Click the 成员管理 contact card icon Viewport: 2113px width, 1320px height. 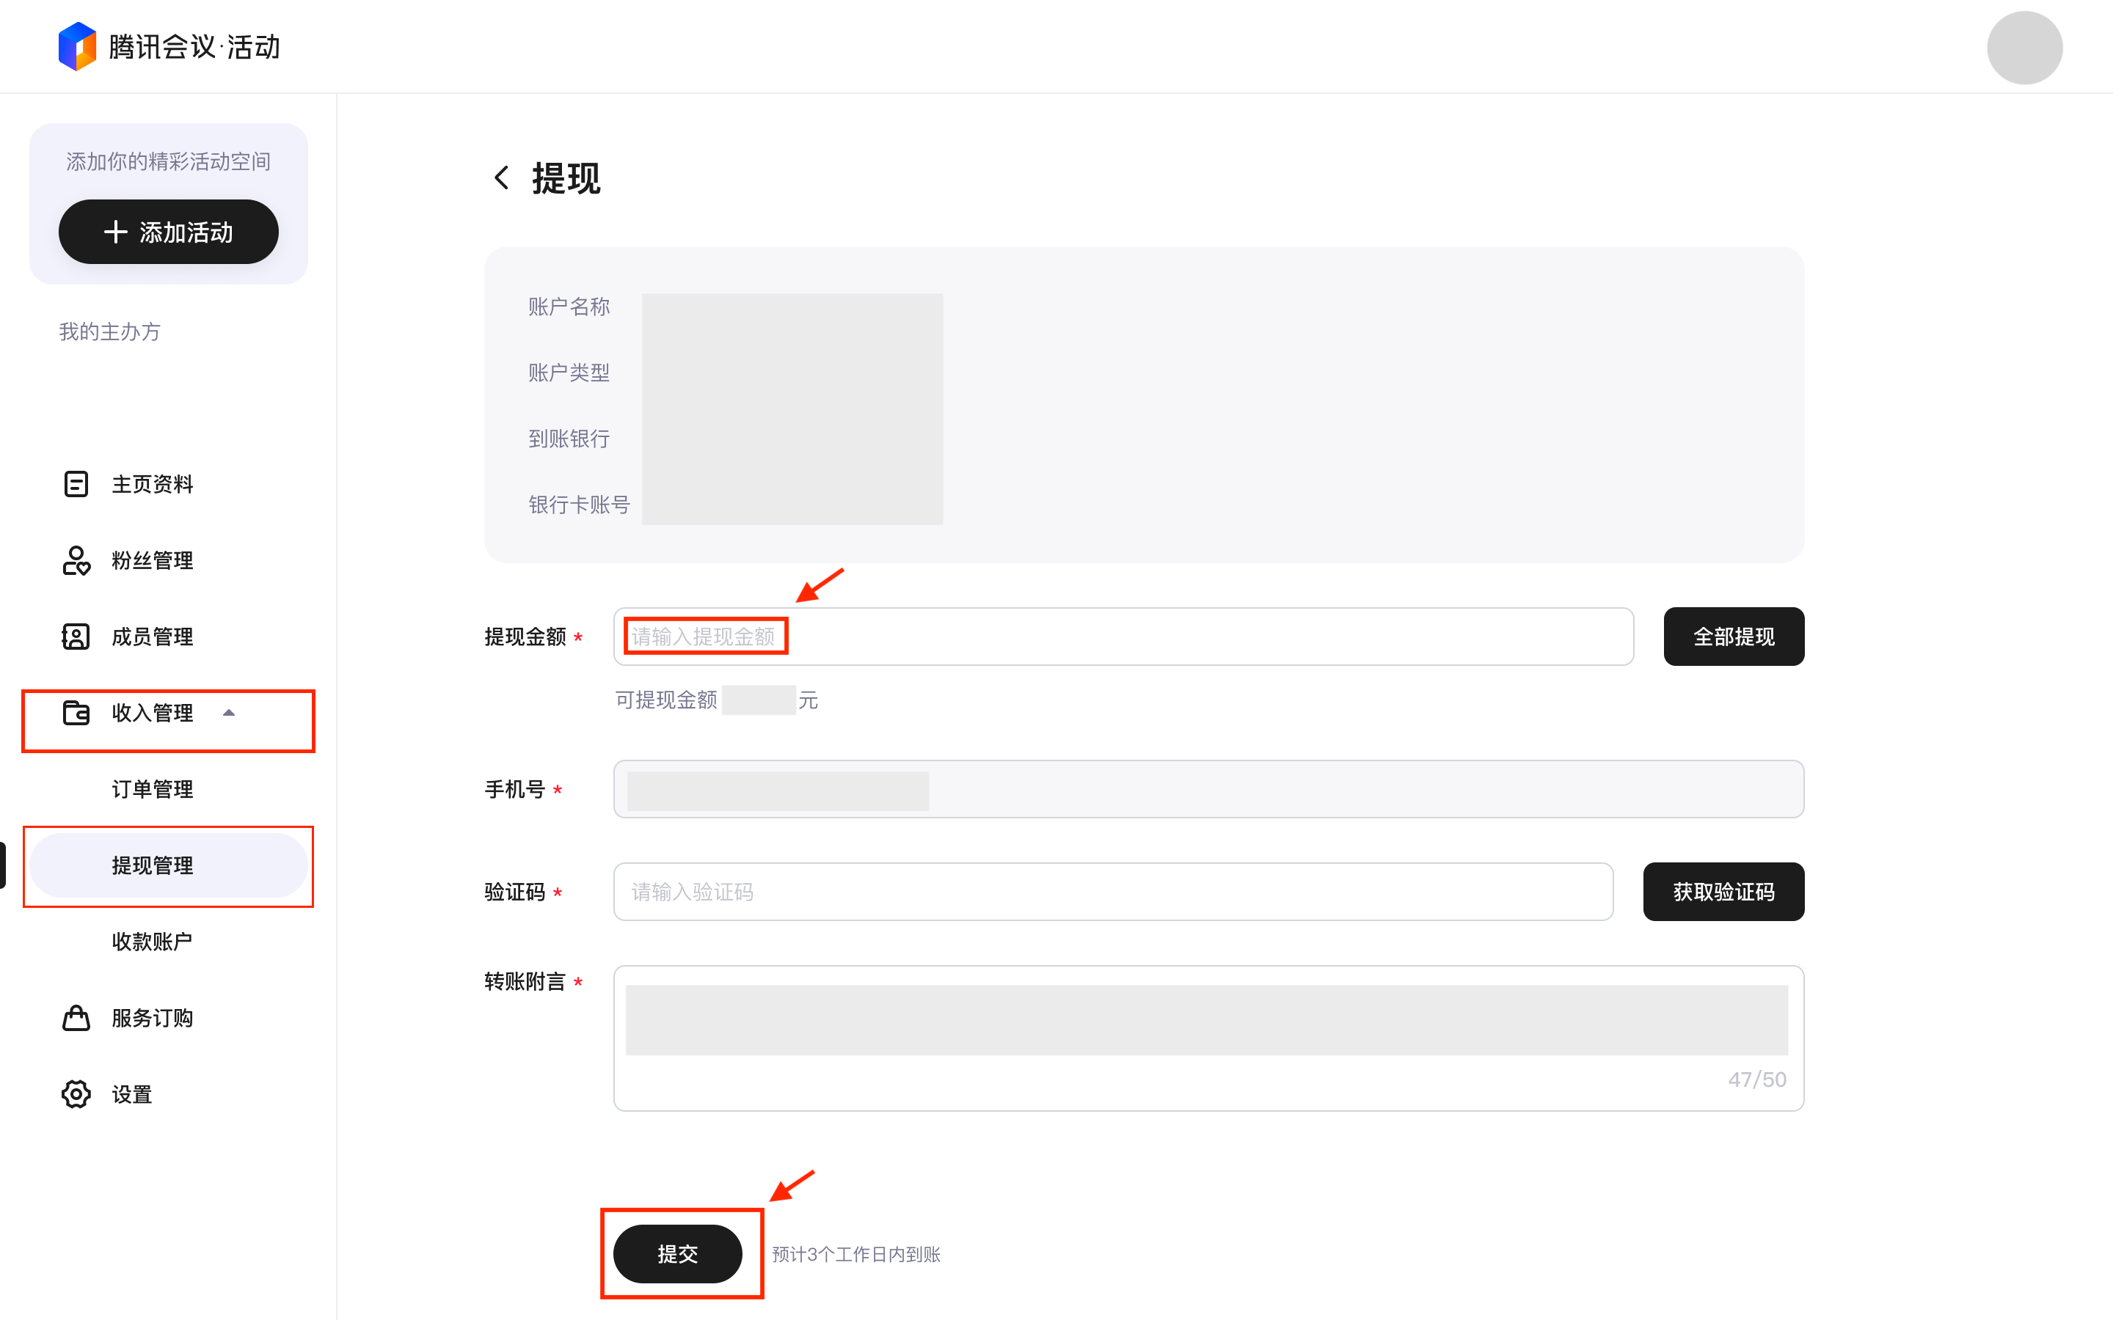coord(76,637)
